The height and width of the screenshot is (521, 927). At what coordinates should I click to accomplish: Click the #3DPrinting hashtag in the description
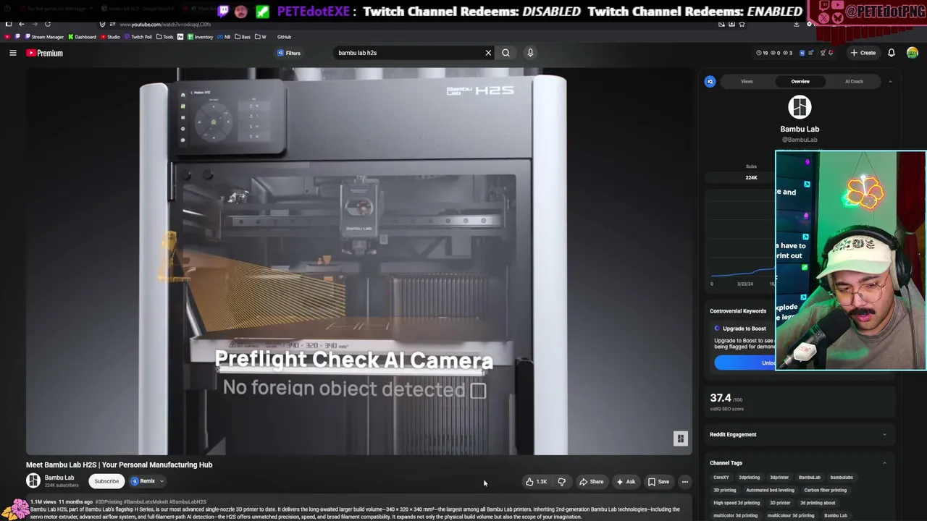(109, 501)
